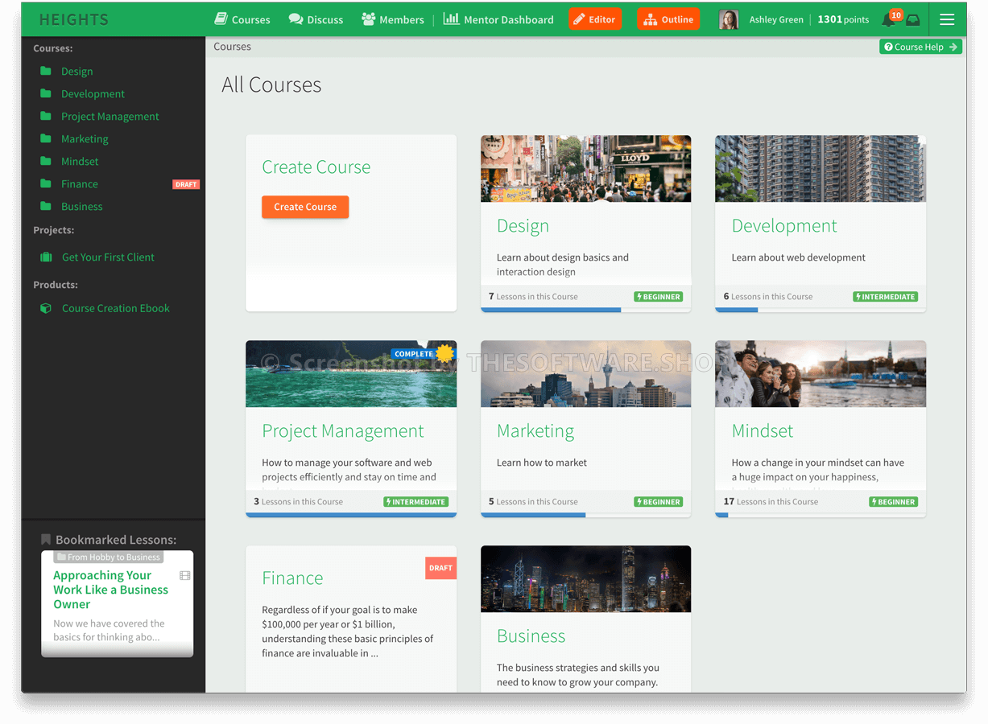
Task: Click the Create Course button
Action: tap(305, 207)
